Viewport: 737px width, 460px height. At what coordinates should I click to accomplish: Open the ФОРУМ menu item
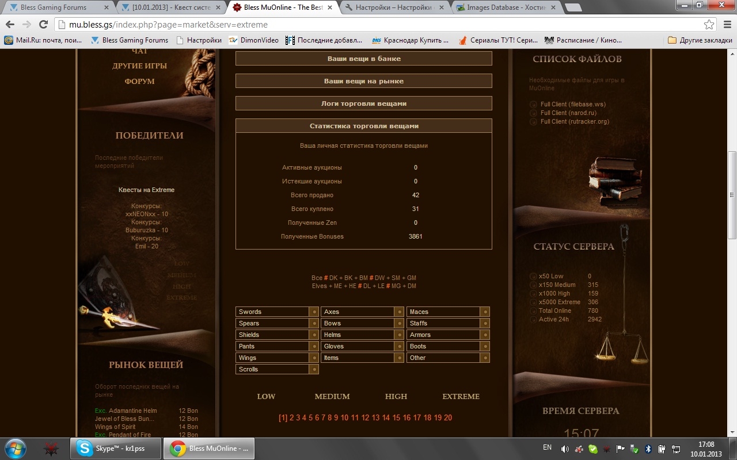tap(139, 81)
